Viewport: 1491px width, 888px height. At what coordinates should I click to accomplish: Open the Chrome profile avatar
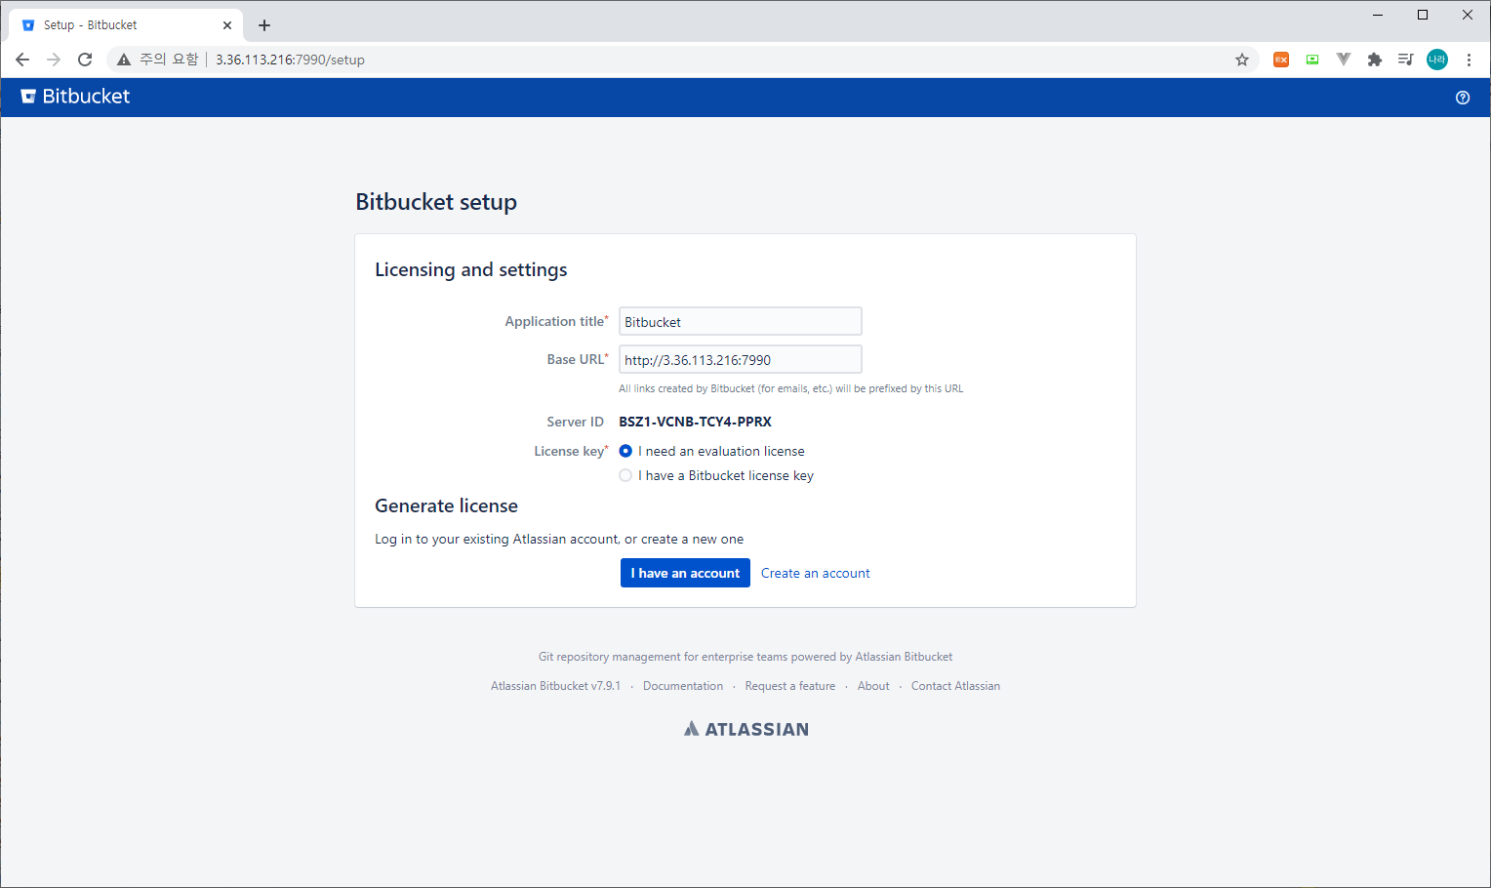tap(1437, 60)
